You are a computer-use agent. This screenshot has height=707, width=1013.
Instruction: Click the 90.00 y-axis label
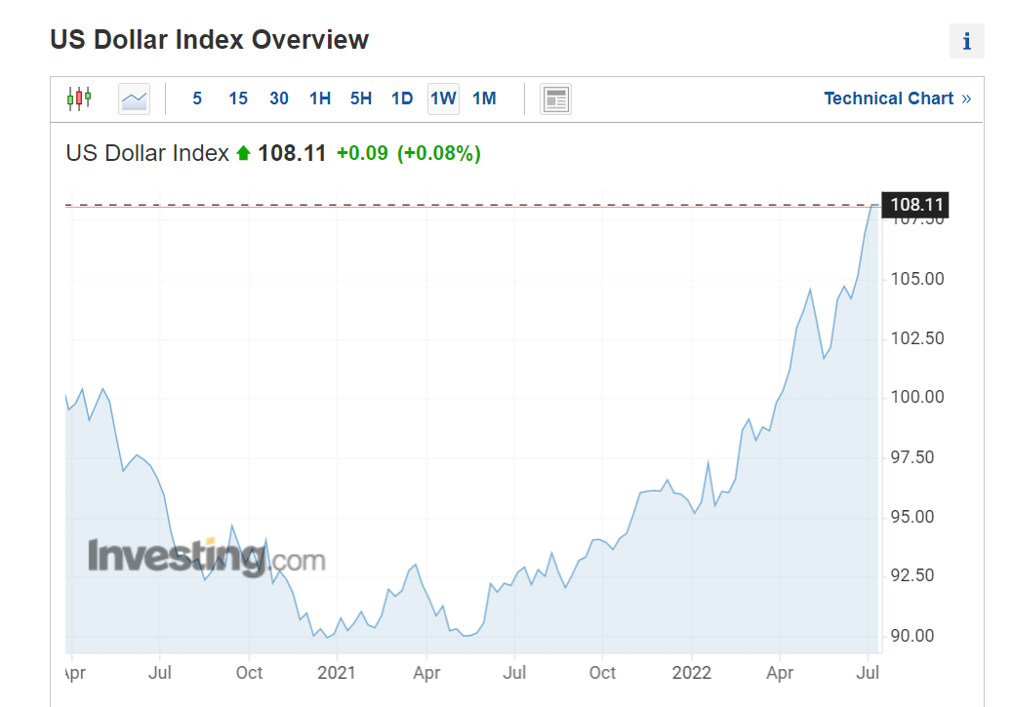[x=912, y=636]
